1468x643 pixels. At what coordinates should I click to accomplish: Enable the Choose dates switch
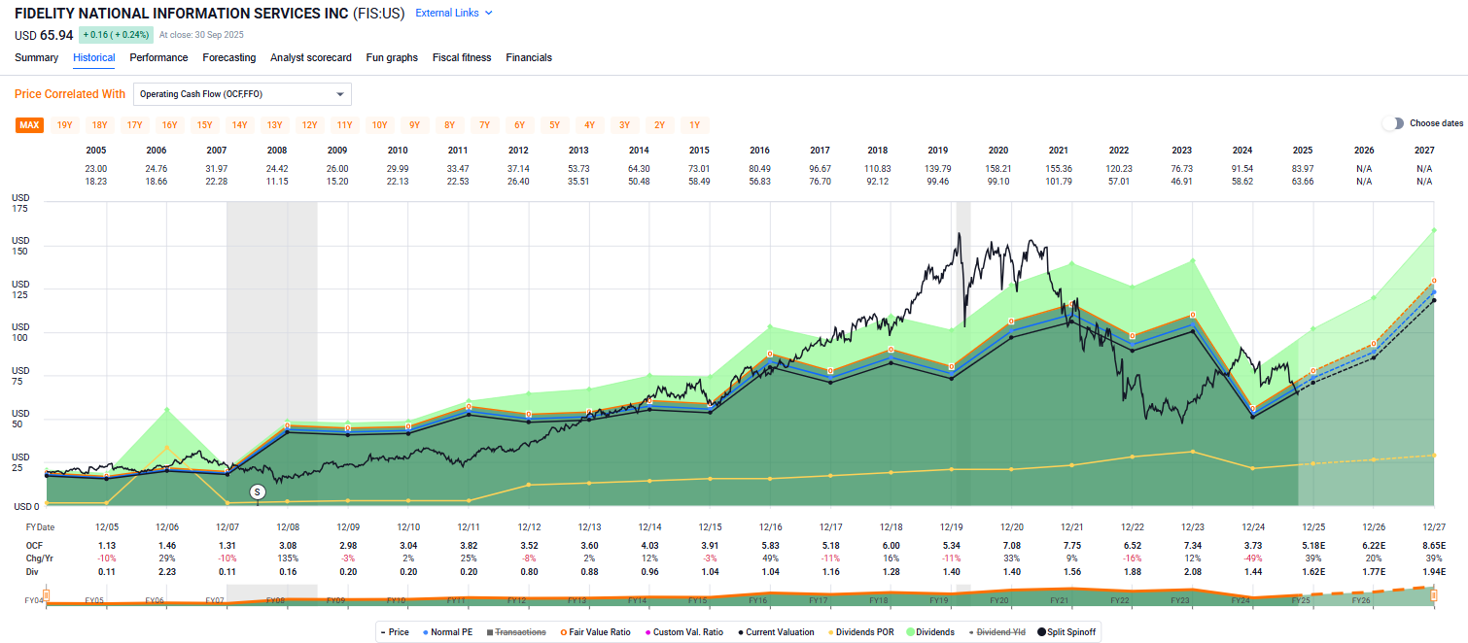tap(1393, 123)
